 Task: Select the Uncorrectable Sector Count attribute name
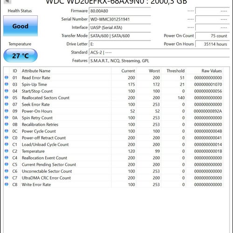(47, 171)
